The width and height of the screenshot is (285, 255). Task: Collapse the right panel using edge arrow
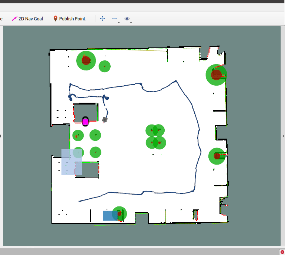pyautogui.click(x=284, y=136)
